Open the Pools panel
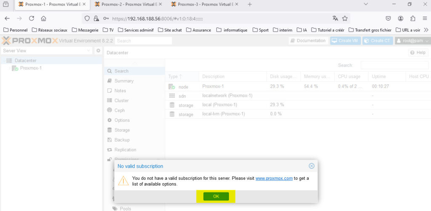Image resolution: width=431 pixels, height=211 pixels. (x=134, y=208)
